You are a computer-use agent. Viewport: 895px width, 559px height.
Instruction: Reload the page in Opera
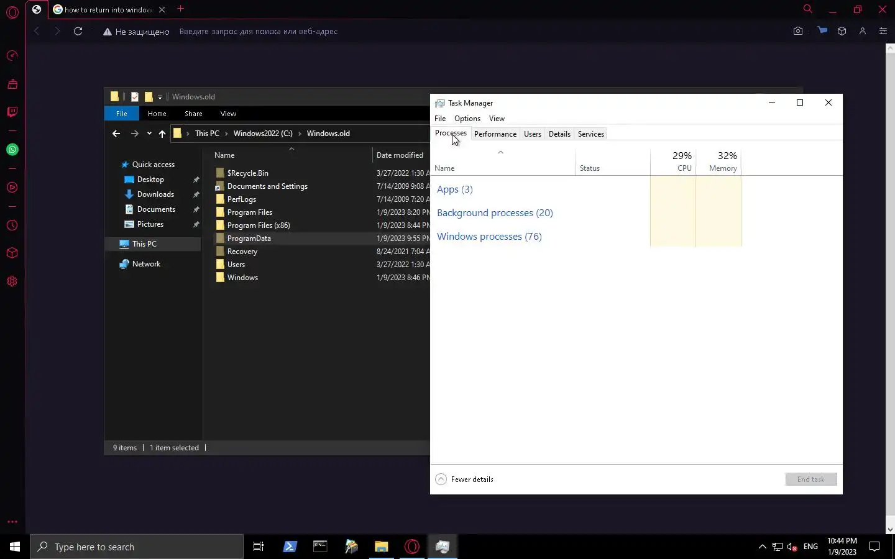tap(78, 31)
